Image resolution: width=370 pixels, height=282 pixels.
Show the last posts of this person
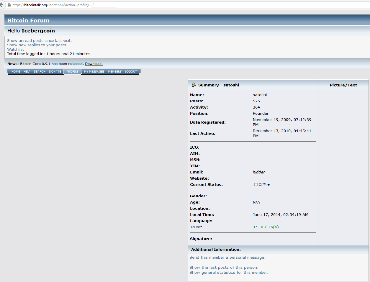pos(224,268)
